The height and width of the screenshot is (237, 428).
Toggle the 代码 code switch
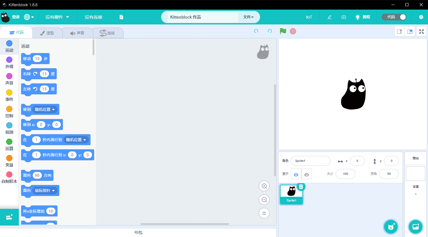tap(394, 17)
